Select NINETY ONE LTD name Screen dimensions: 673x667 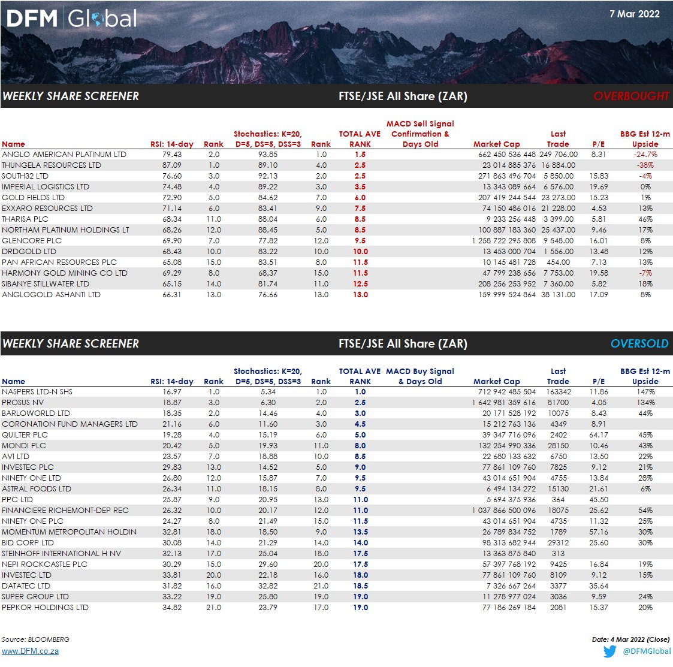(x=31, y=478)
